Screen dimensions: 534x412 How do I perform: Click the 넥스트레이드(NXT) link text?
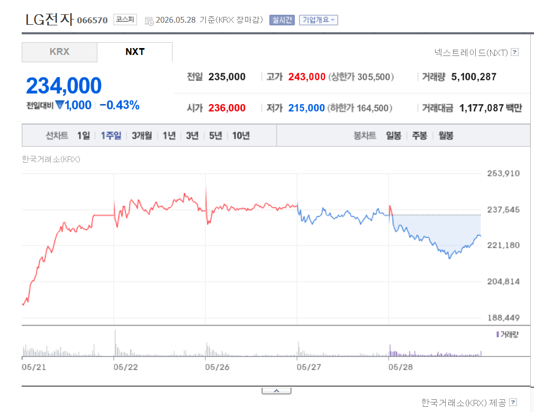point(471,52)
